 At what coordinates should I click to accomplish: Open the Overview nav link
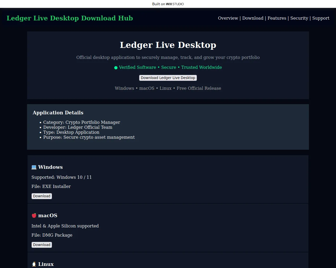228,18
